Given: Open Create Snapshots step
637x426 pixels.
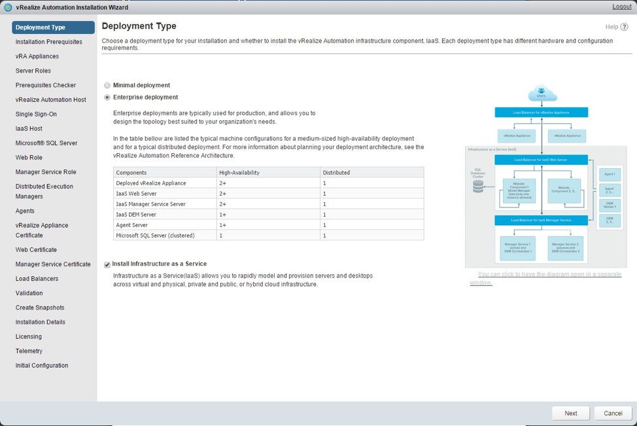Looking at the screenshot, I should [40, 308].
